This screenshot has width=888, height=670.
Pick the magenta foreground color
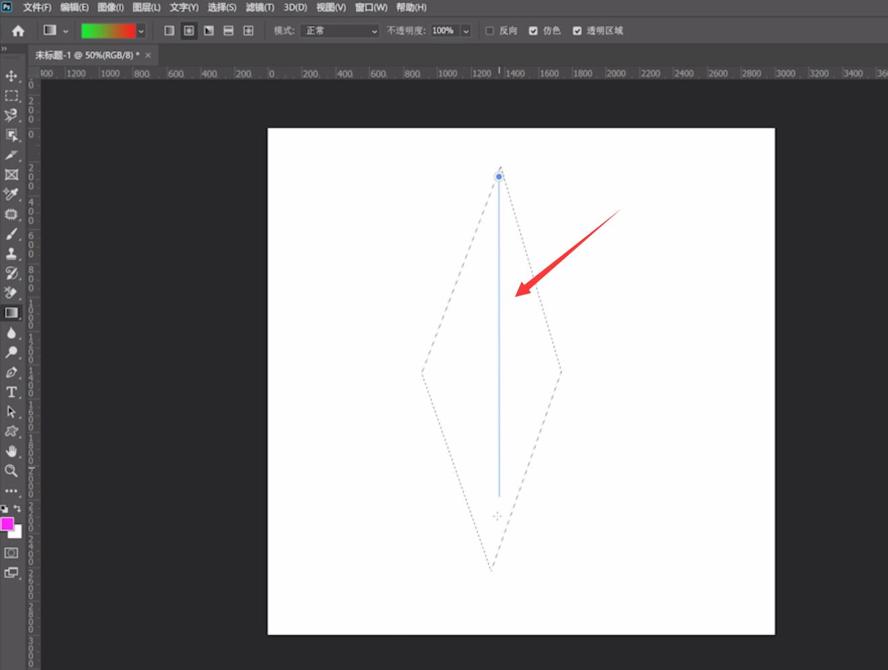pos(7,524)
